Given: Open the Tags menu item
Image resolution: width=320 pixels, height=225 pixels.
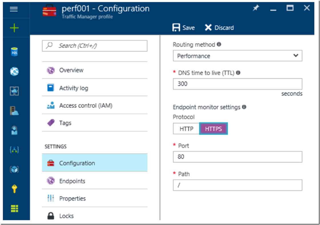Looking at the screenshot, I should (x=95, y=123).
